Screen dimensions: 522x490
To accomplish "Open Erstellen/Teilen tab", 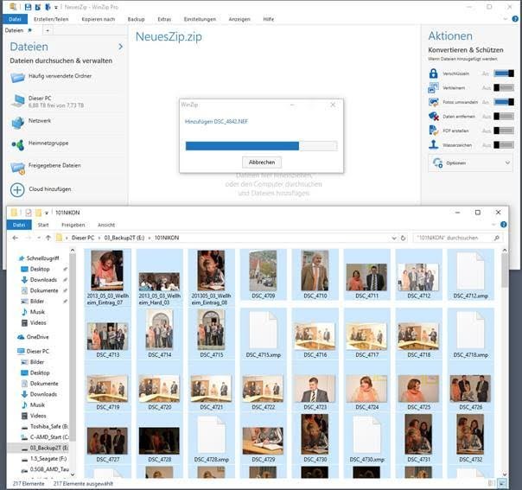I will click(x=51, y=19).
